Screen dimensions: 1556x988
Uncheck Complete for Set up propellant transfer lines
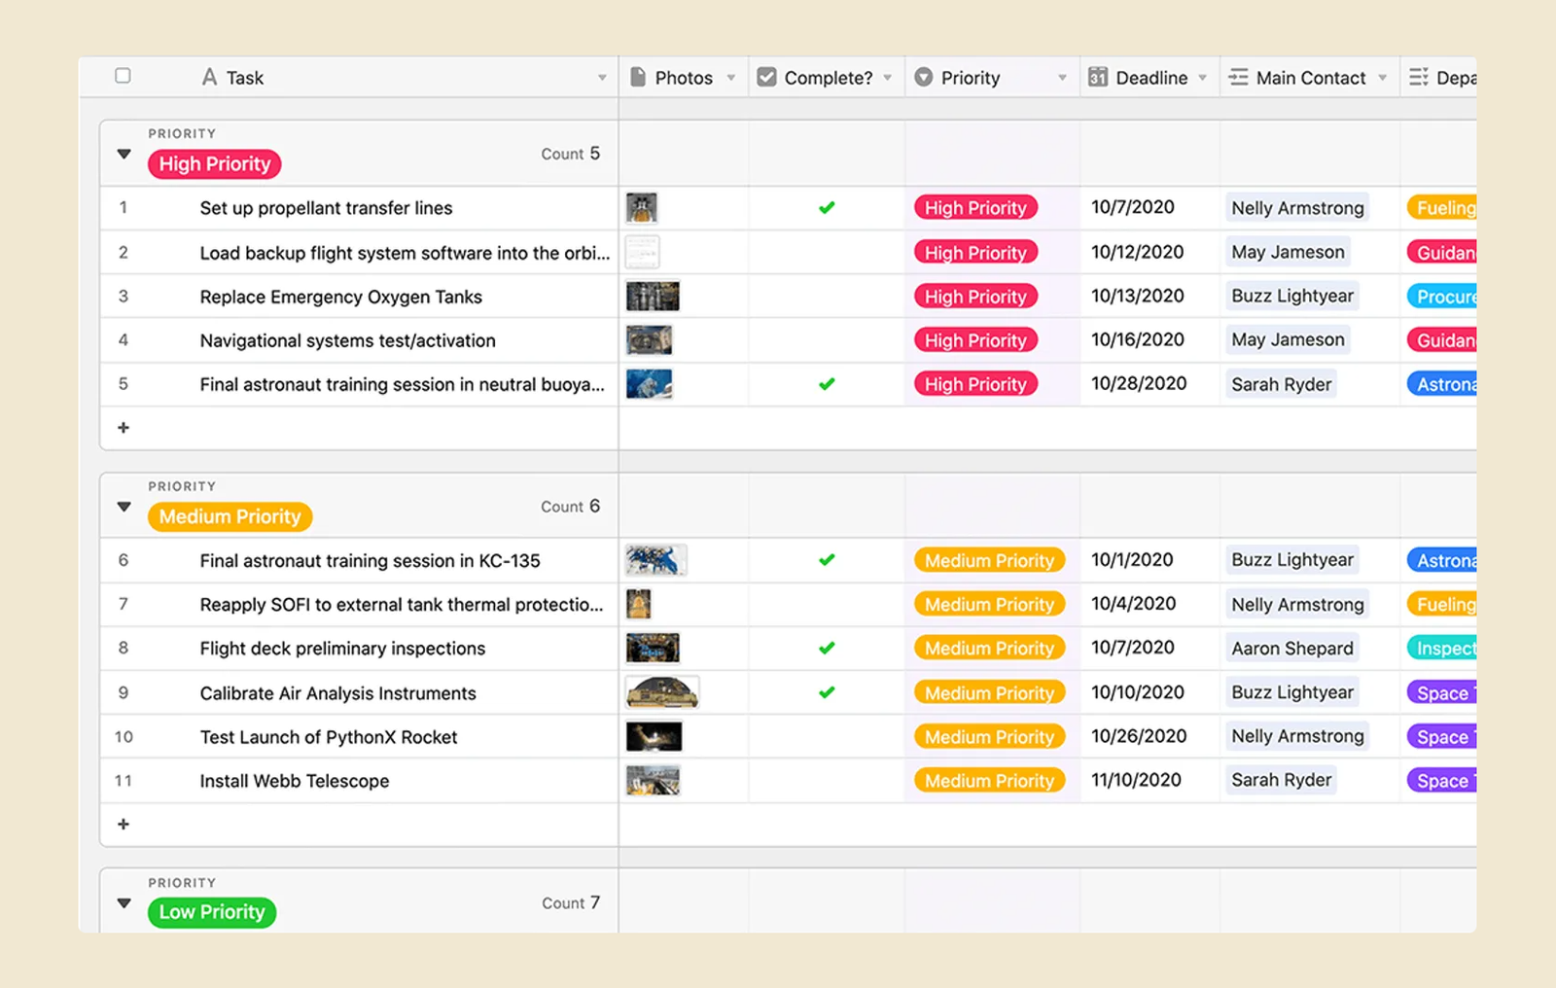(x=827, y=207)
